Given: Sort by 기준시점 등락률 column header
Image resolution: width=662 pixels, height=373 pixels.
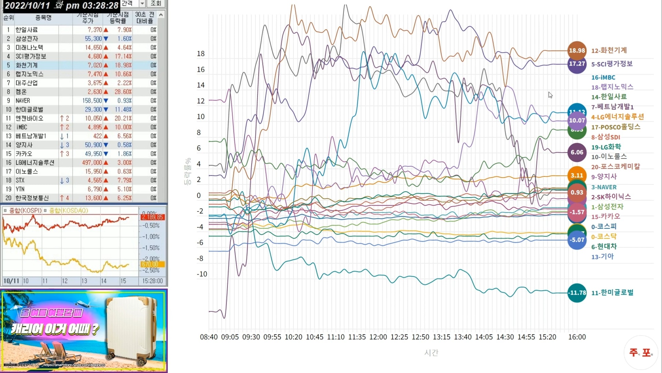Looking at the screenshot, I should click(x=118, y=18).
